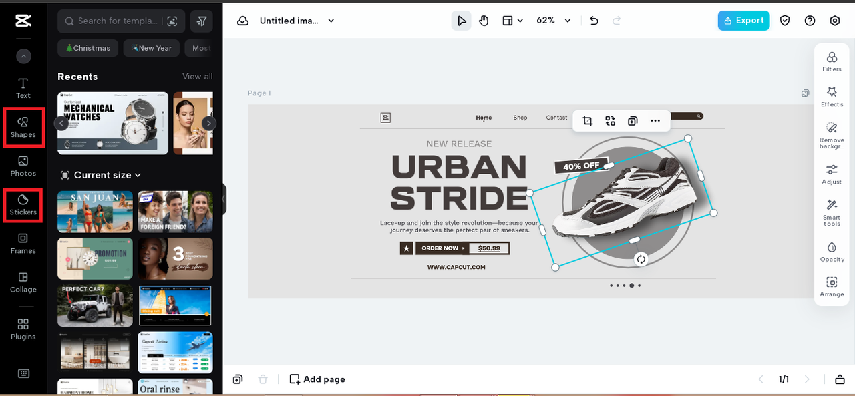This screenshot has height=396, width=855.
Task: Click the Add page button
Action: click(x=317, y=379)
